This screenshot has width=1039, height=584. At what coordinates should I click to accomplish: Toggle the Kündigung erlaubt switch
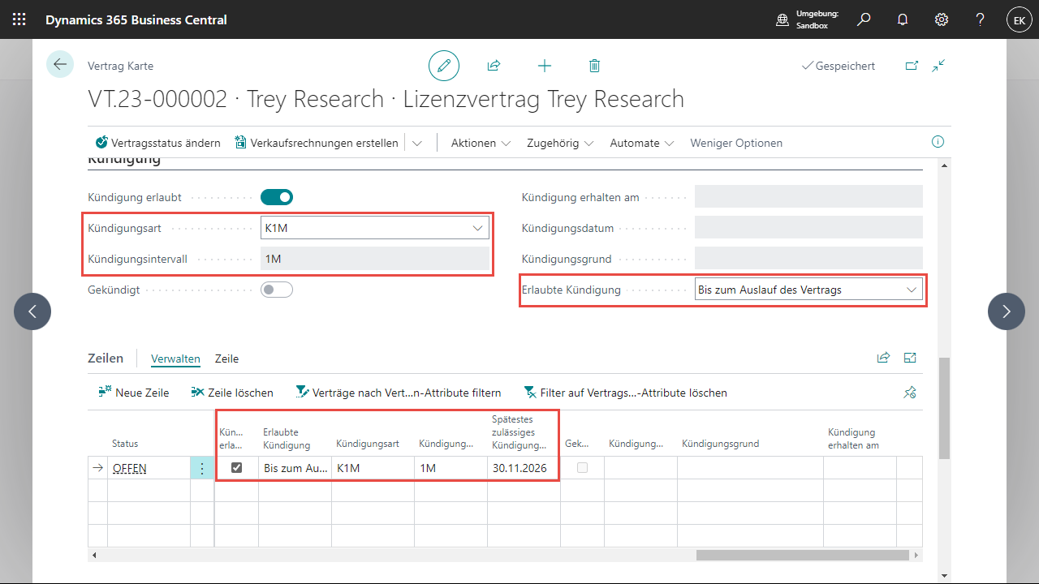(277, 197)
